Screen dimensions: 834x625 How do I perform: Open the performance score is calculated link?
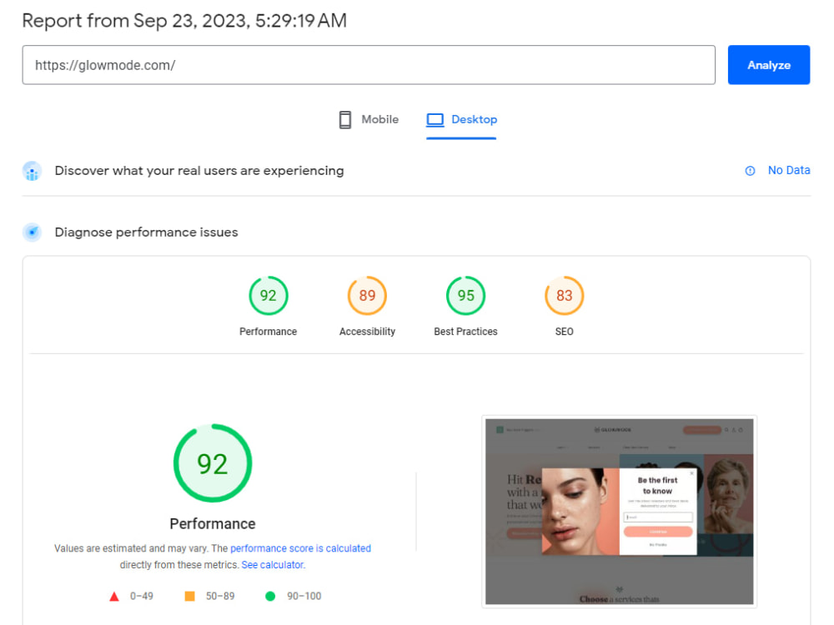[x=301, y=548]
